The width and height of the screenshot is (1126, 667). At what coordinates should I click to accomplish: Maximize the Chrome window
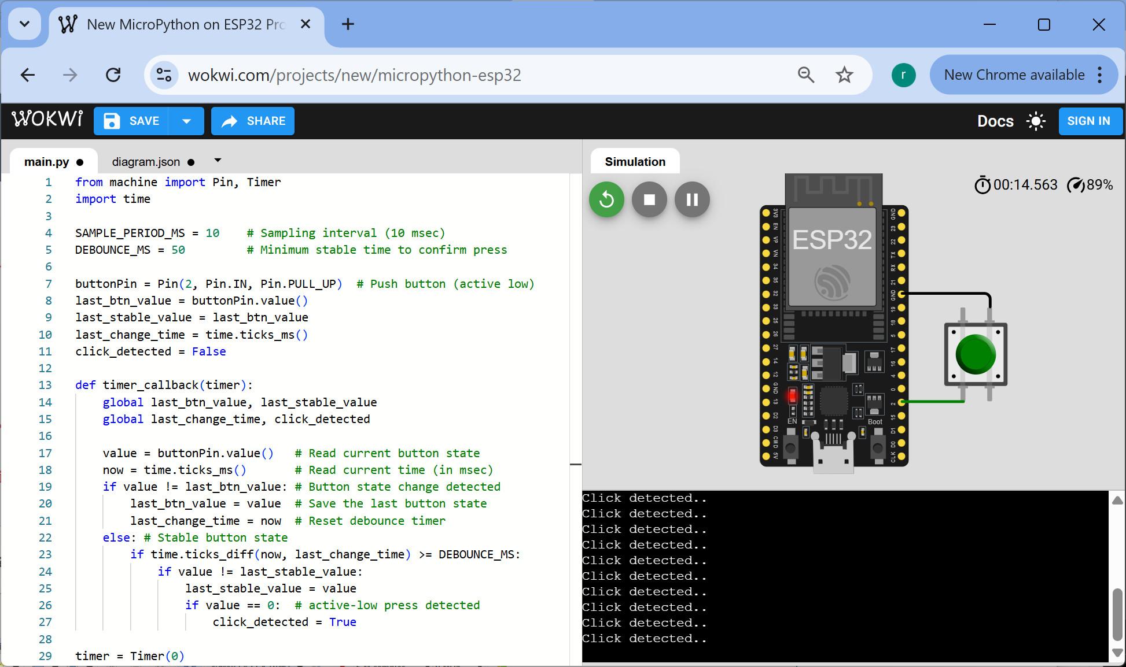[x=1044, y=24]
